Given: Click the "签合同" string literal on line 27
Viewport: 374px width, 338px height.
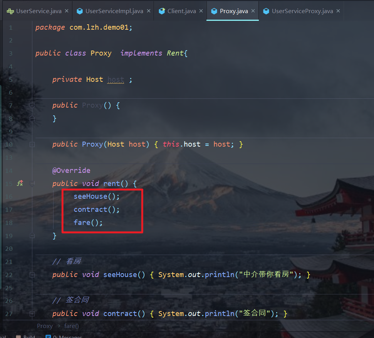Looking at the screenshot, I should coord(255,313).
